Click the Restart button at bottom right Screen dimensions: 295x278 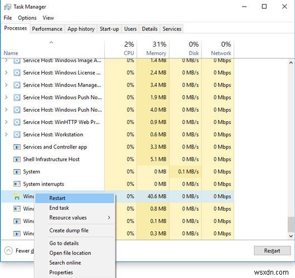(x=272, y=251)
